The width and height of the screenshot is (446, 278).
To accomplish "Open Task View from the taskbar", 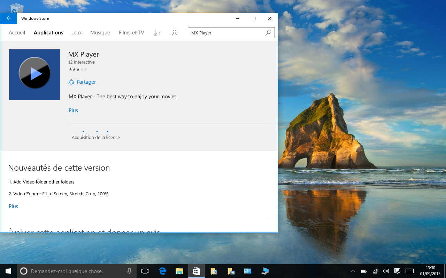I will pos(145,271).
